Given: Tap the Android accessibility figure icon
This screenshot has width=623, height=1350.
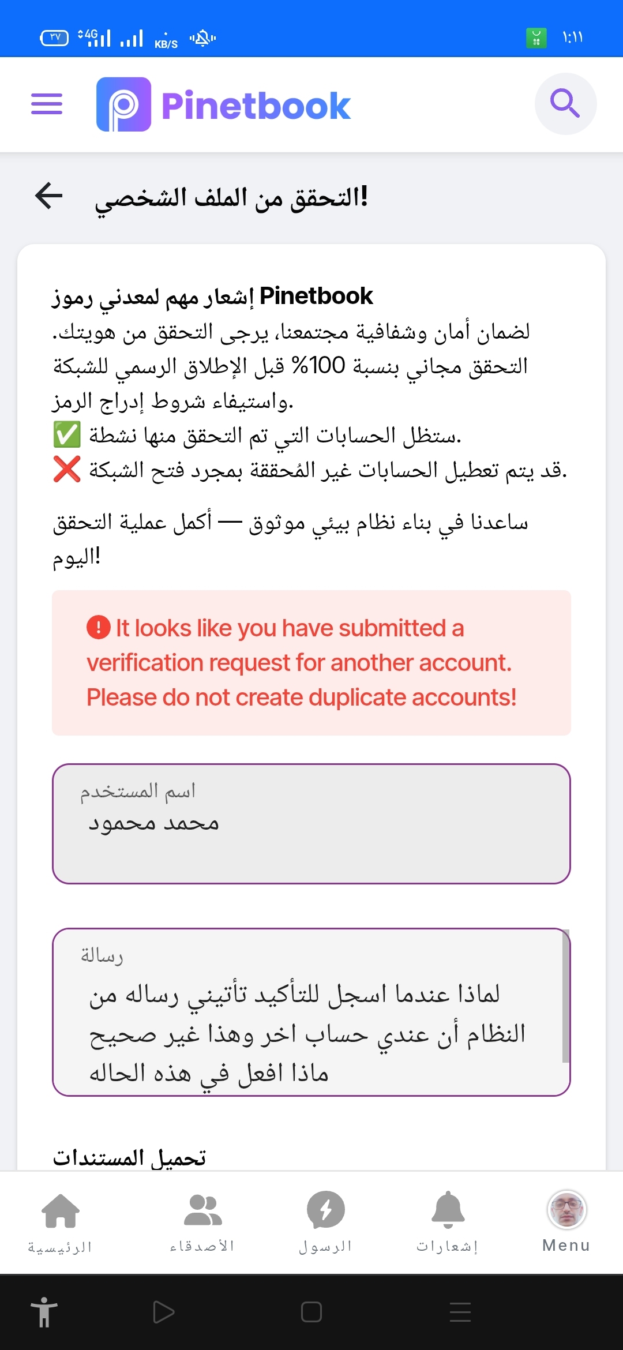Looking at the screenshot, I should pyautogui.click(x=44, y=1312).
